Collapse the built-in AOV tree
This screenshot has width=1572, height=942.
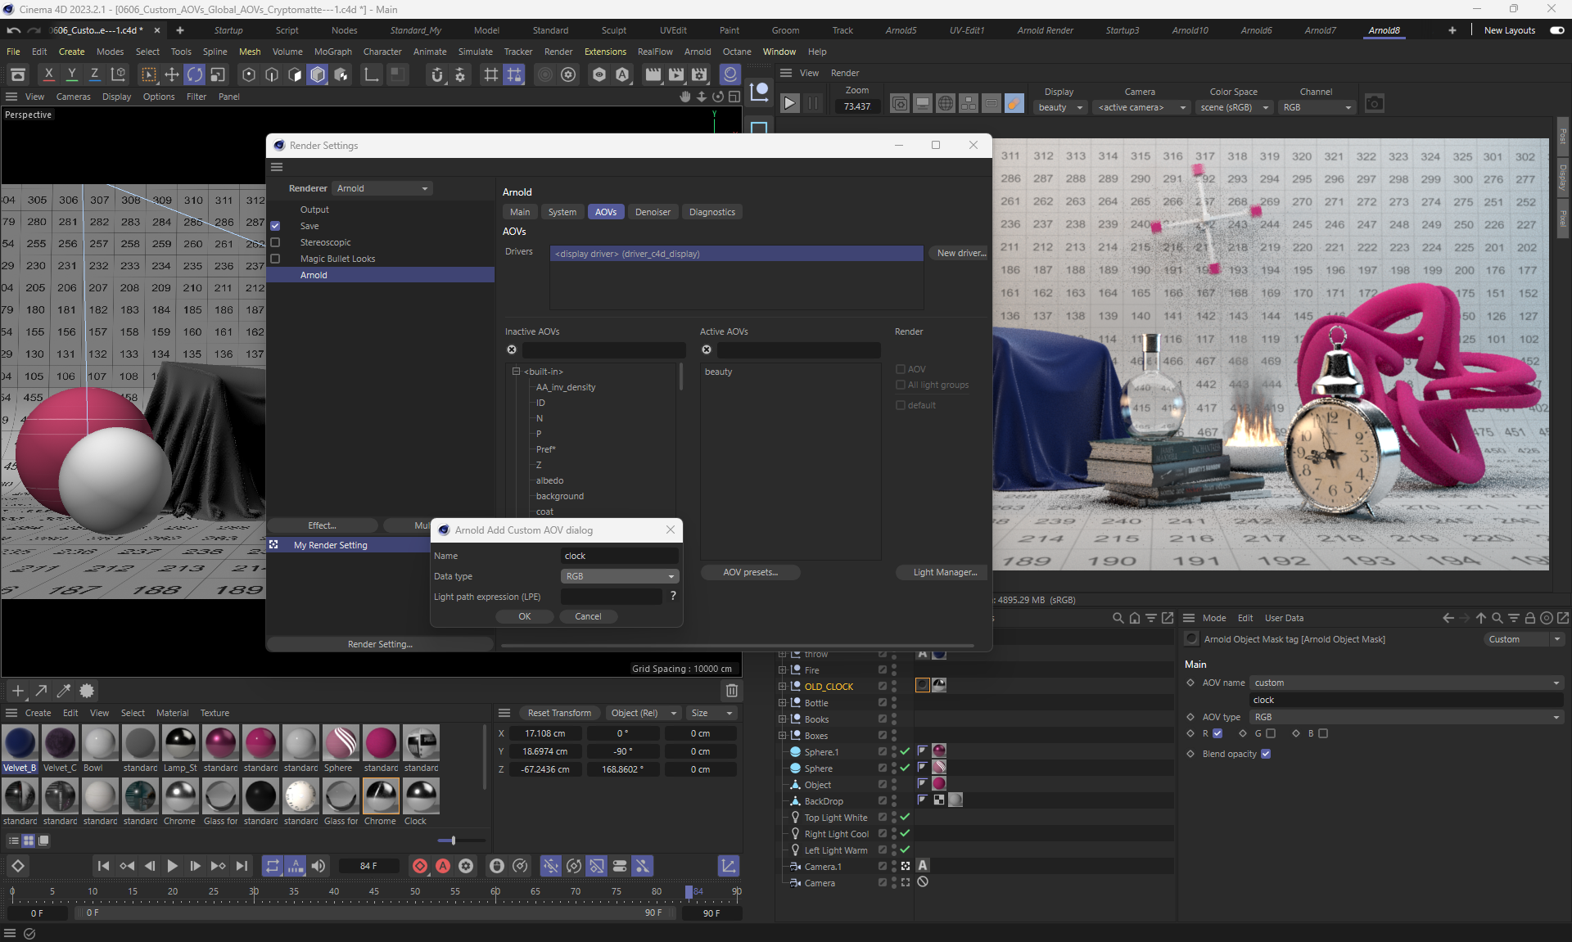pyautogui.click(x=517, y=372)
